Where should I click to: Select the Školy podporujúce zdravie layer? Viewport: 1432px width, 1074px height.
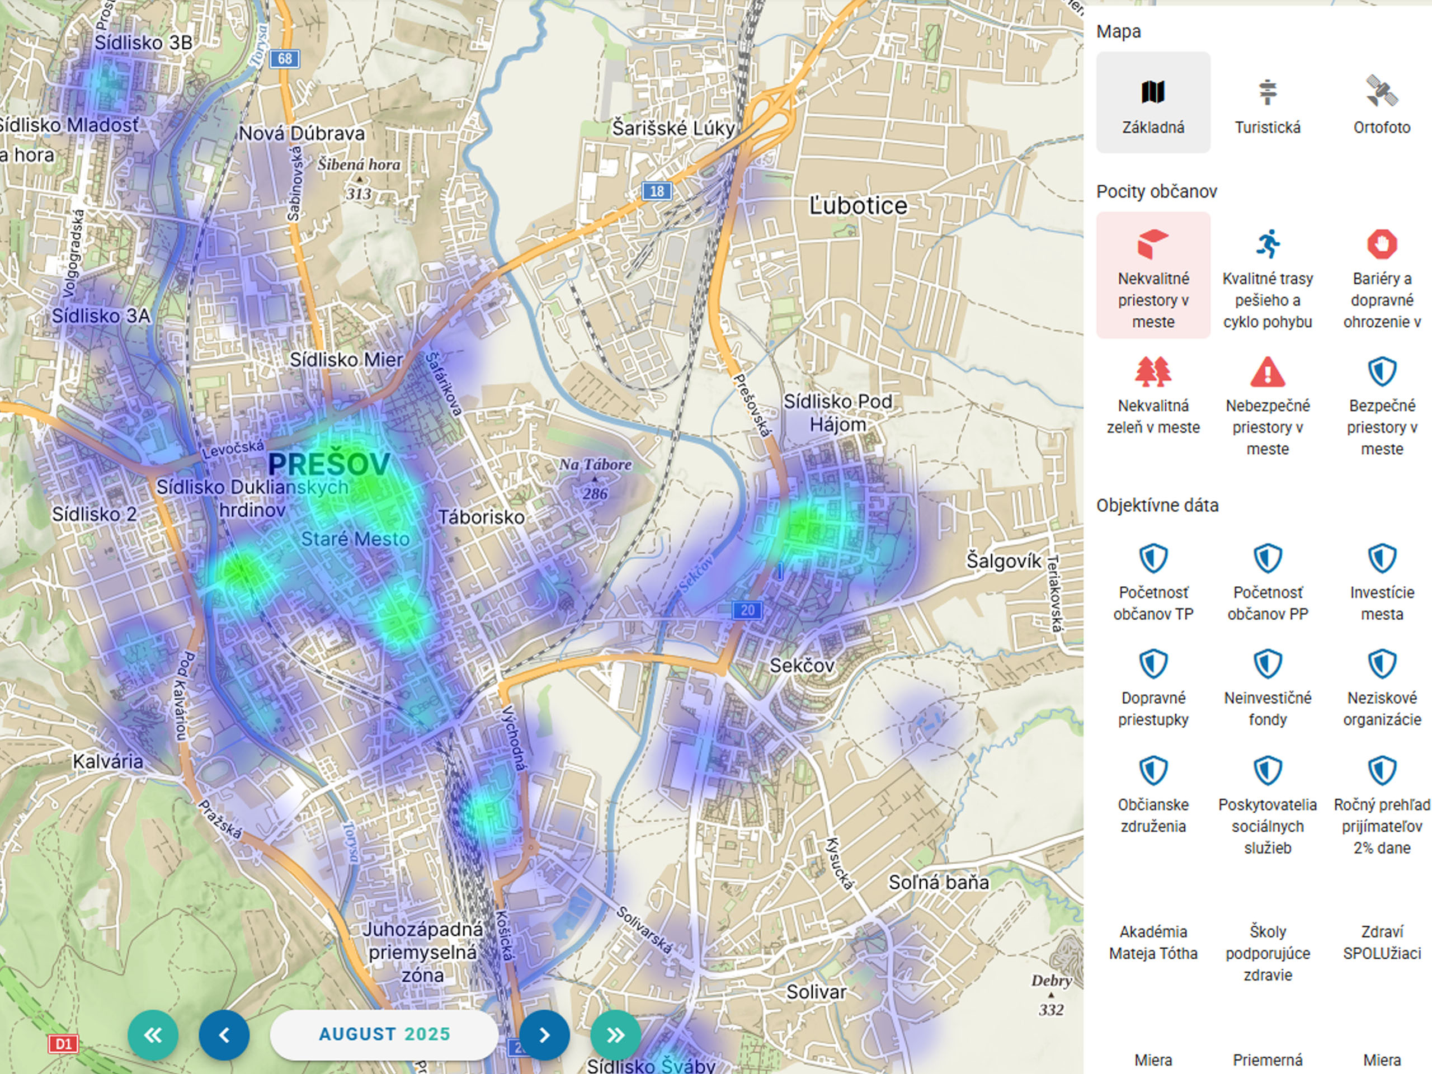[1267, 953]
